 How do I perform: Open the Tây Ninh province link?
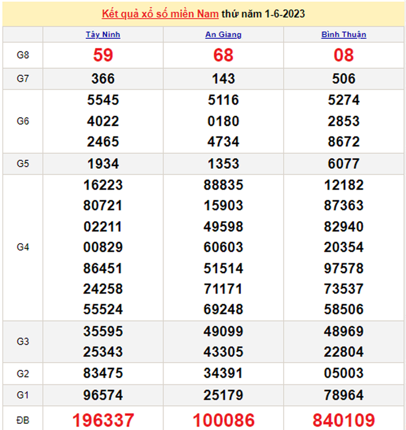(103, 34)
